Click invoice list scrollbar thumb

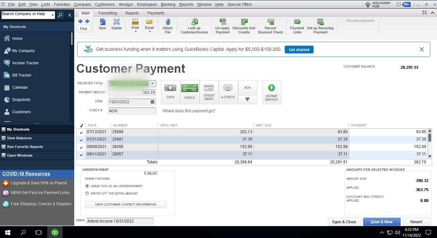click(x=430, y=138)
